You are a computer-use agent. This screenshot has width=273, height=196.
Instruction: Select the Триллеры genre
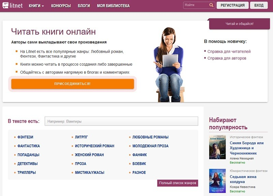[27, 172]
